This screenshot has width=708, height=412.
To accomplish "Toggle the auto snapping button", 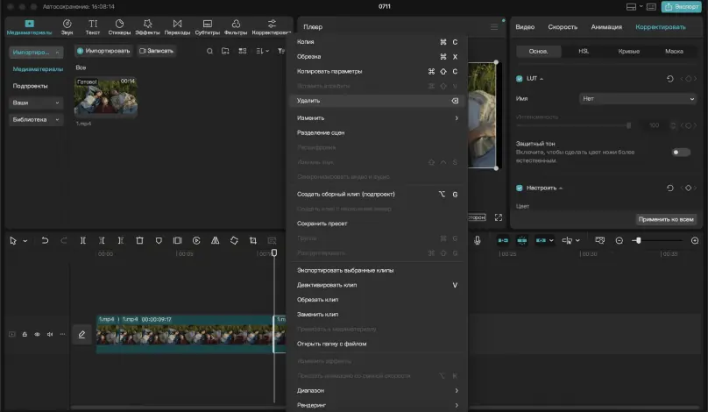I will click(x=521, y=240).
